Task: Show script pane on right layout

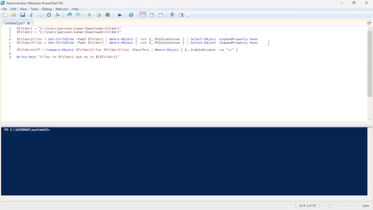Action: pyautogui.click(x=152, y=15)
